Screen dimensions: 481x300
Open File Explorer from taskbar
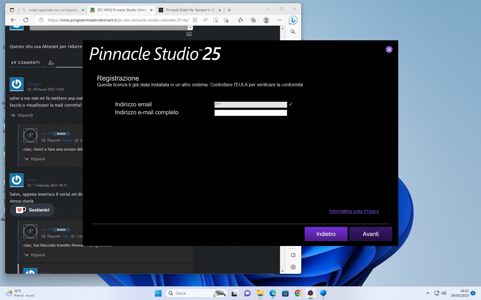(260, 293)
